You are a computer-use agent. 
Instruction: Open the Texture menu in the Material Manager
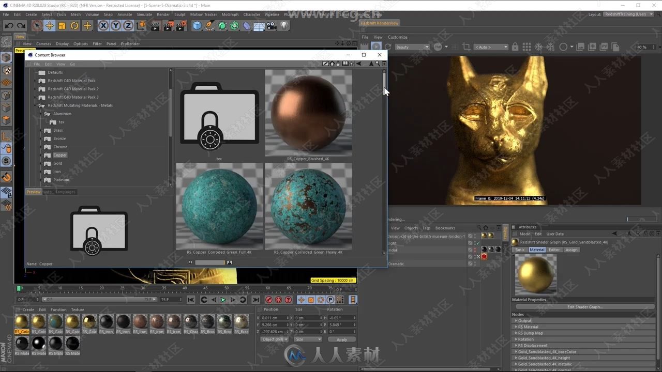click(78, 309)
